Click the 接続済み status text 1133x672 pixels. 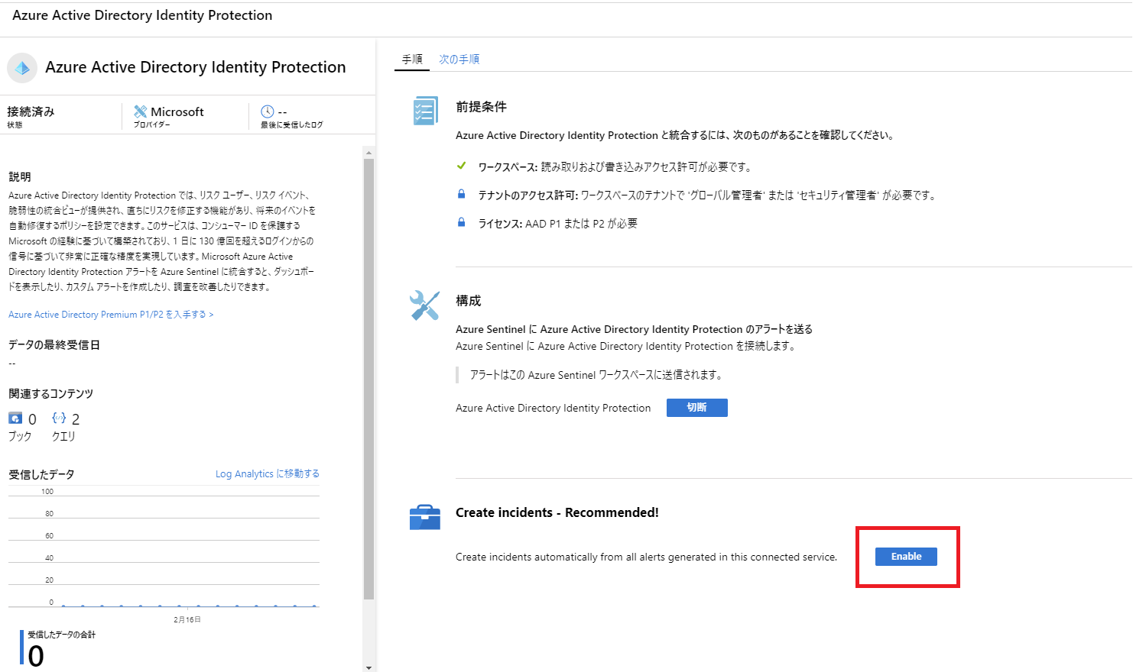point(31,111)
